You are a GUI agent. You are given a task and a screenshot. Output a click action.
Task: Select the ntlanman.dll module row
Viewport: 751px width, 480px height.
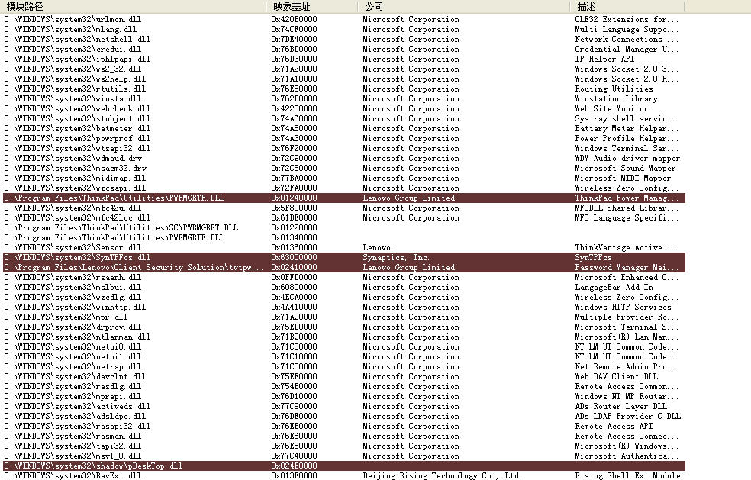pos(344,337)
